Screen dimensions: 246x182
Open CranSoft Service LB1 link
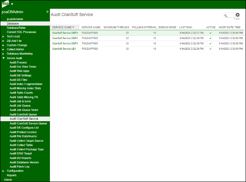point(64,49)
